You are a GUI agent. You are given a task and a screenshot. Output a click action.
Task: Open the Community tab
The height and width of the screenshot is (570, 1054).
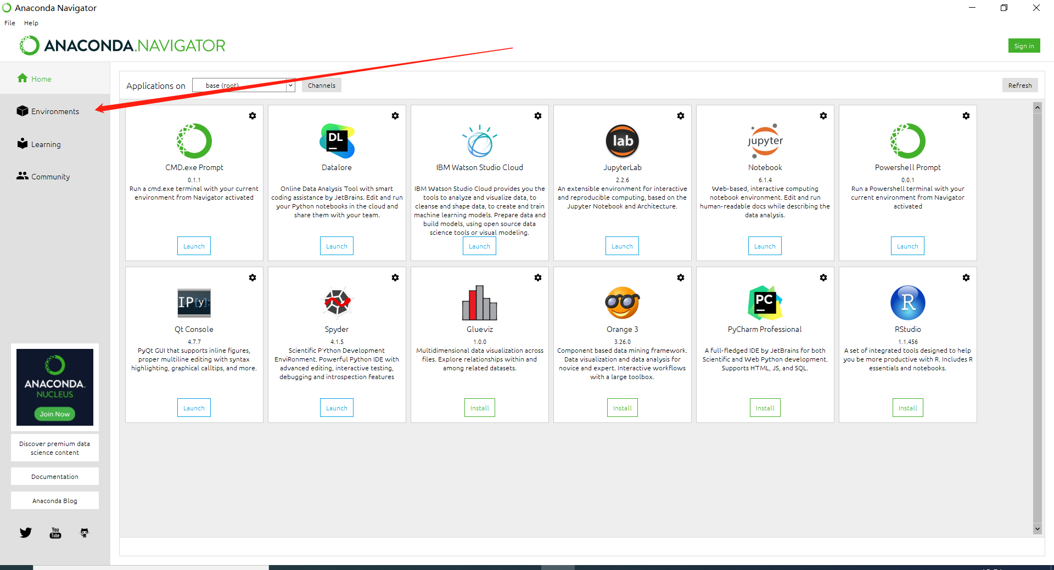[x=43, y=177]
